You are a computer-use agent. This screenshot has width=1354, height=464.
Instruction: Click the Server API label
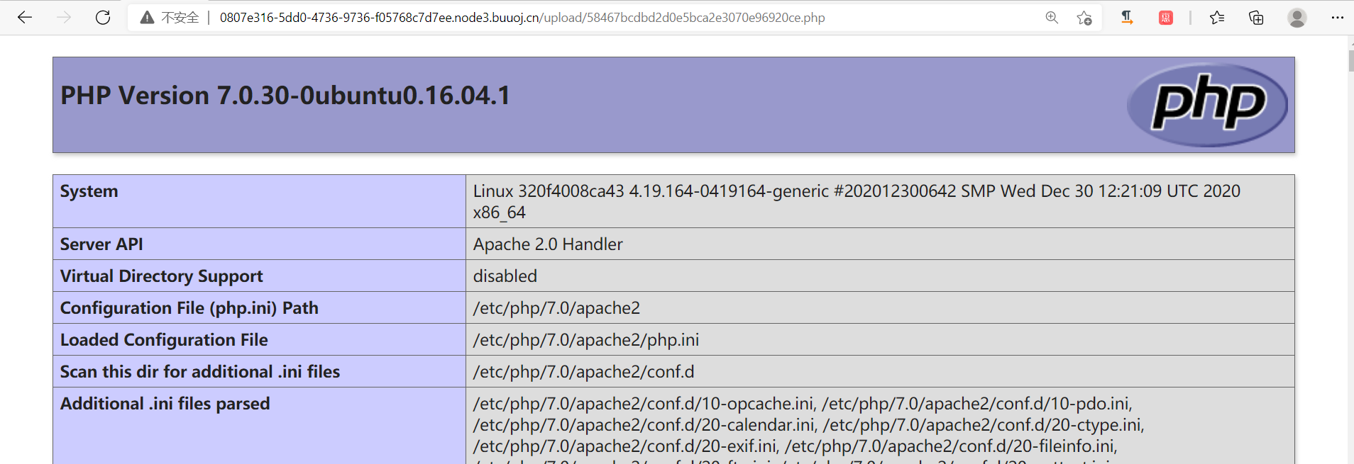click(101, 244)
